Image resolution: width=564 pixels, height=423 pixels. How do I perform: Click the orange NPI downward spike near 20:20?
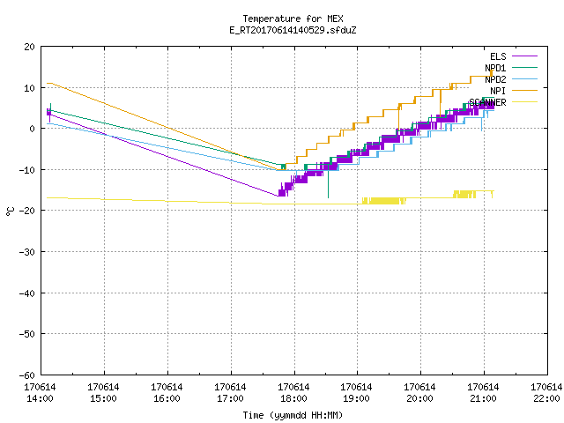(x=441, y=102)
